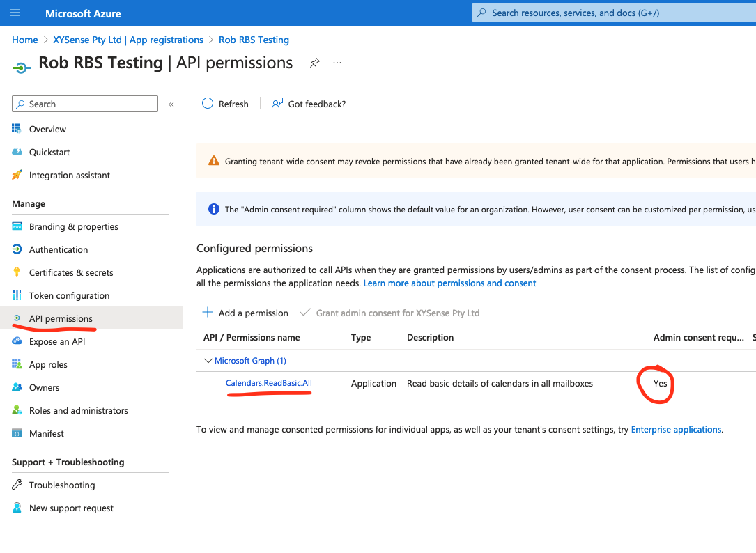
Task: Click the app registration icon beside page title
Action: (21, 68)
